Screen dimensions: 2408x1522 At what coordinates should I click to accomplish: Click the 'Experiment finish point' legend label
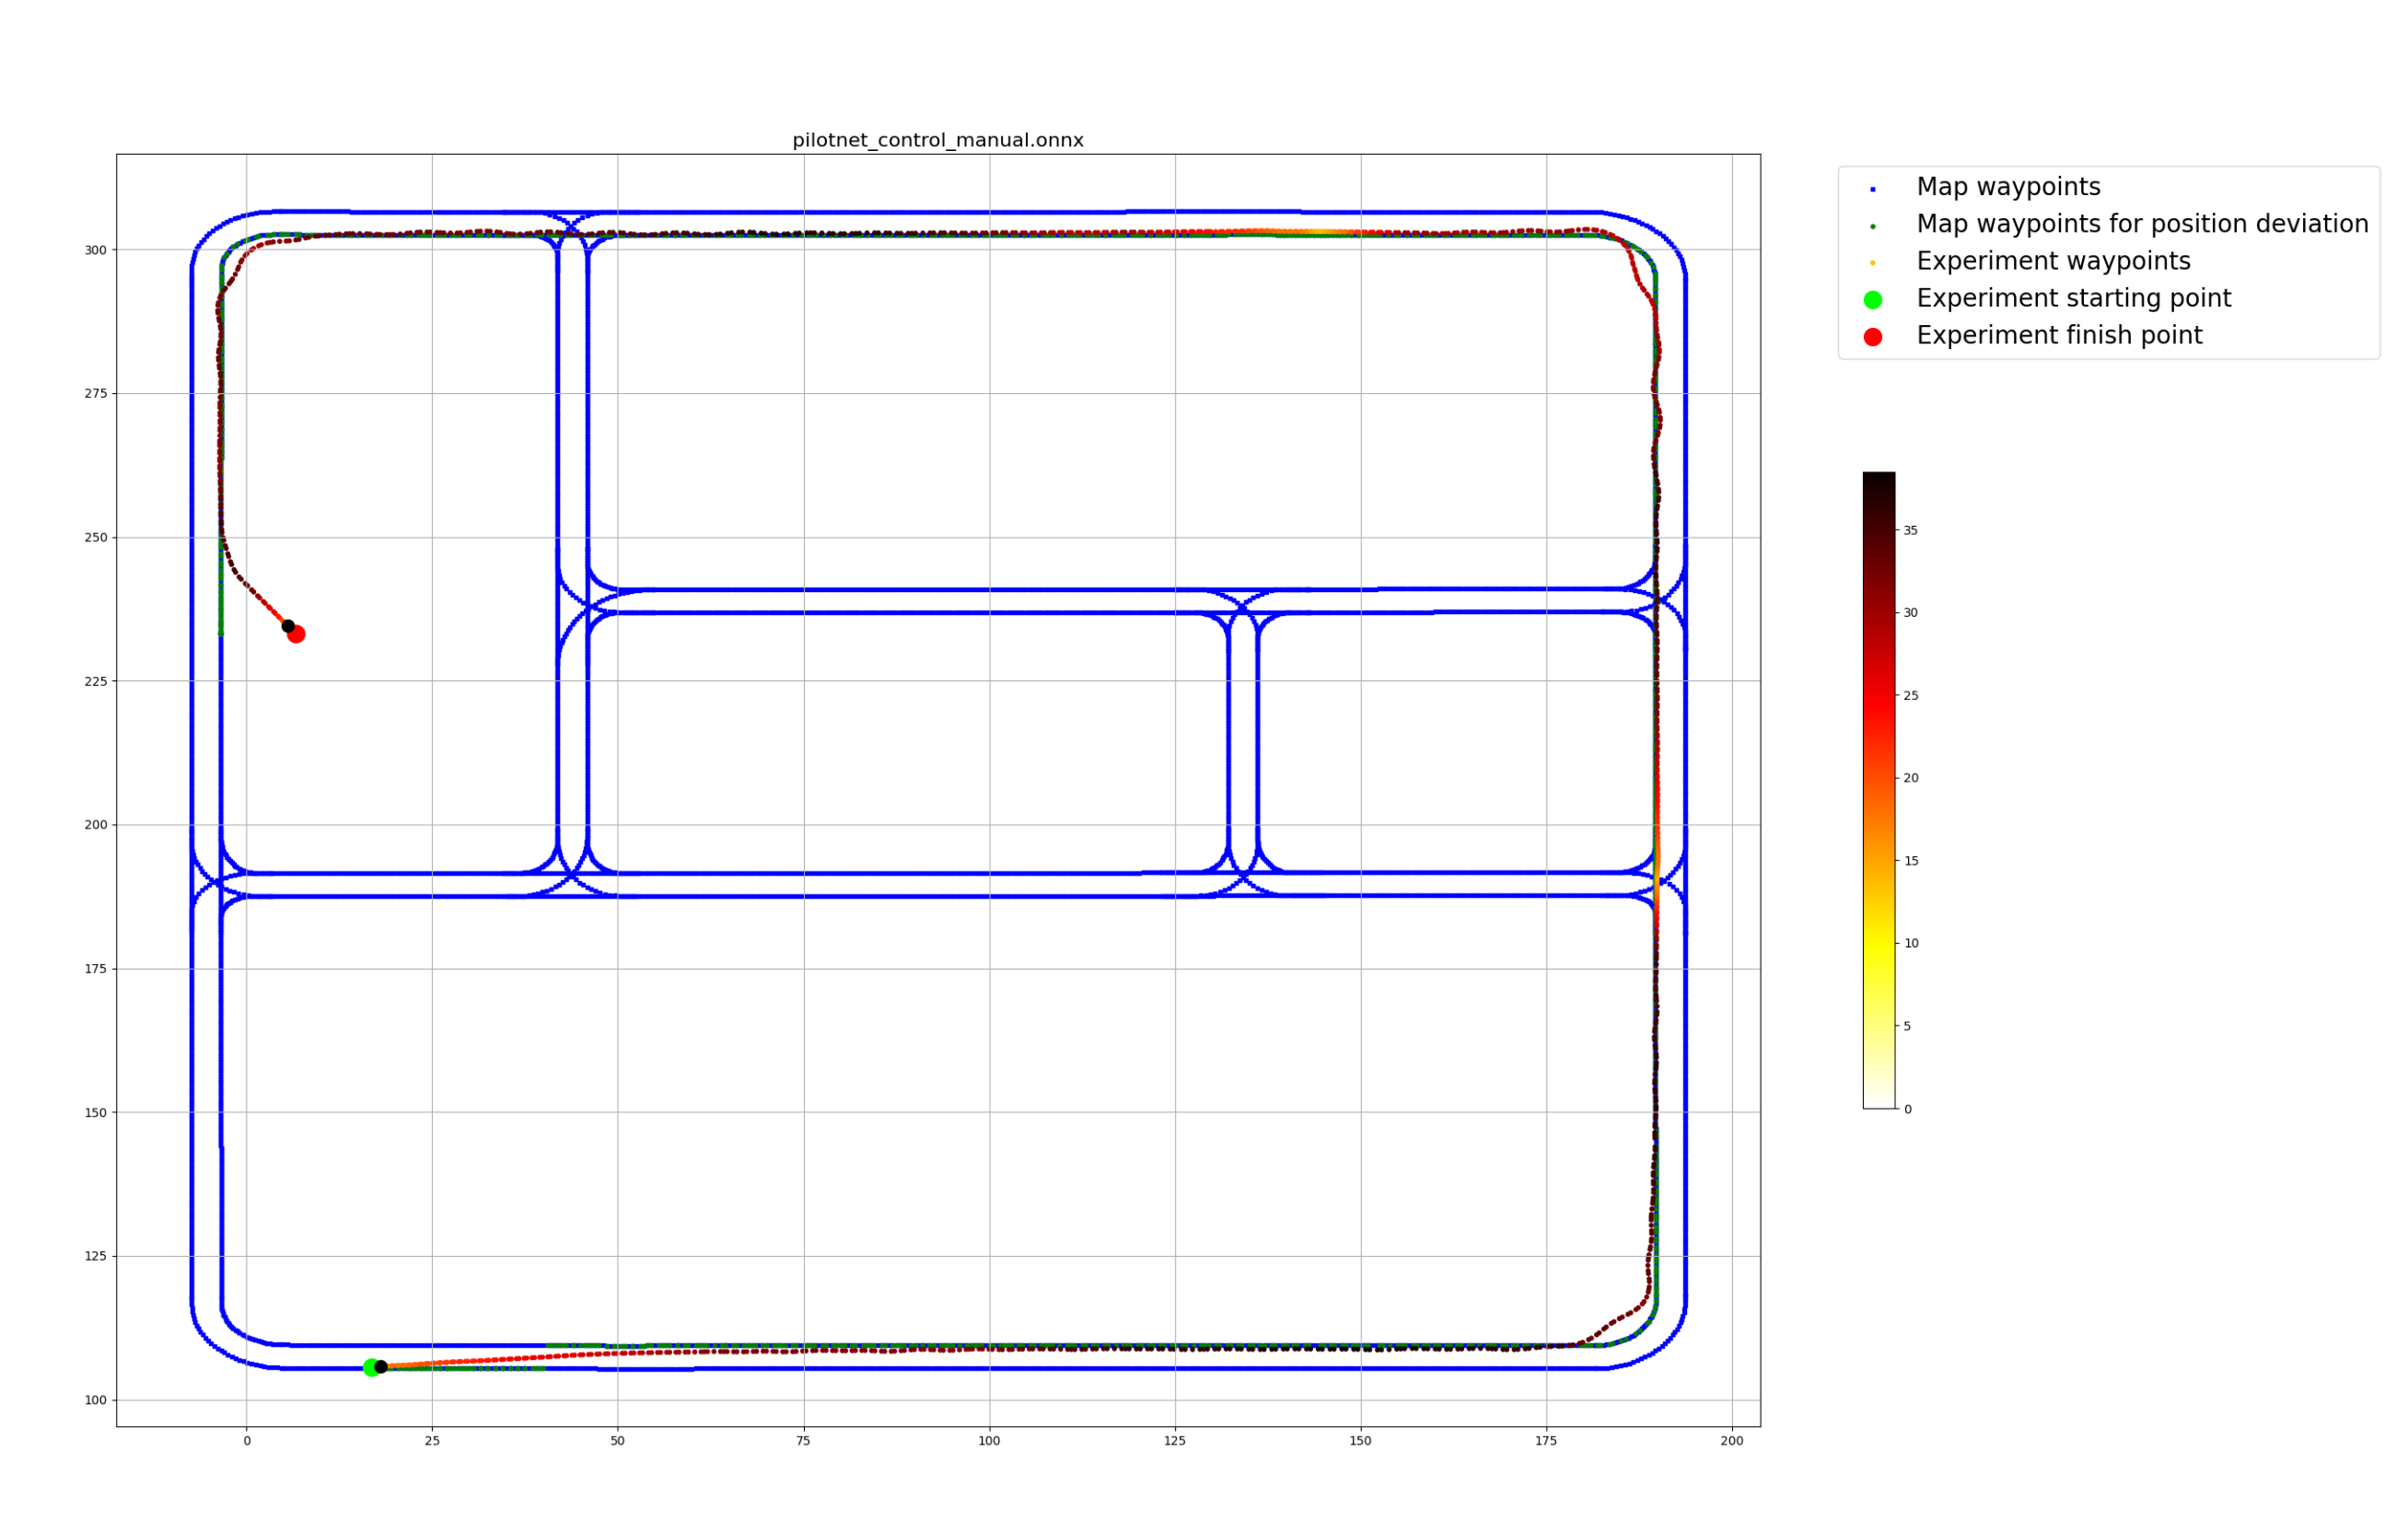pyautogui.click(x=2059, y=335)
